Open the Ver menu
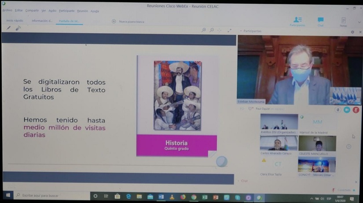 44,11
